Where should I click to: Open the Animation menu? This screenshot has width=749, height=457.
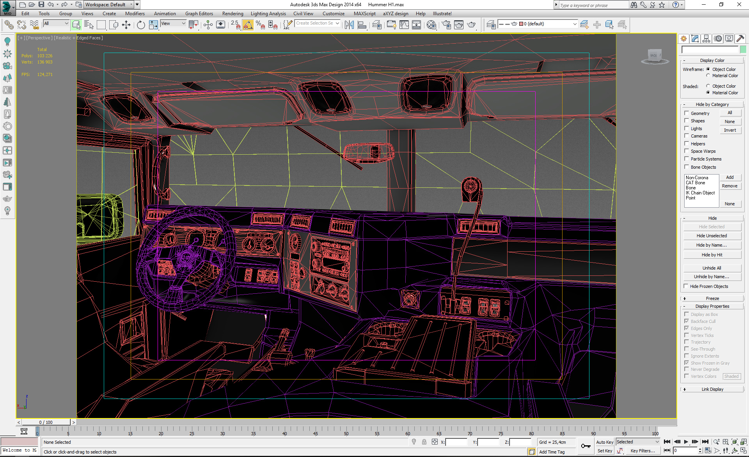click(x=165, y=14)
